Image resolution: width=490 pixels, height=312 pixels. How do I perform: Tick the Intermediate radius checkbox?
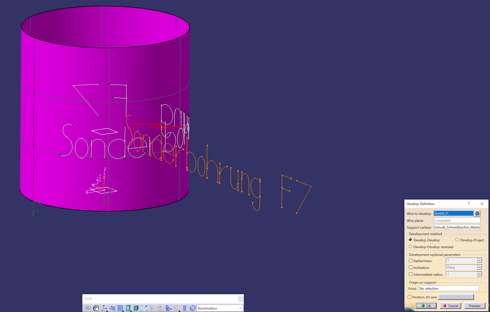coord(411,274)
